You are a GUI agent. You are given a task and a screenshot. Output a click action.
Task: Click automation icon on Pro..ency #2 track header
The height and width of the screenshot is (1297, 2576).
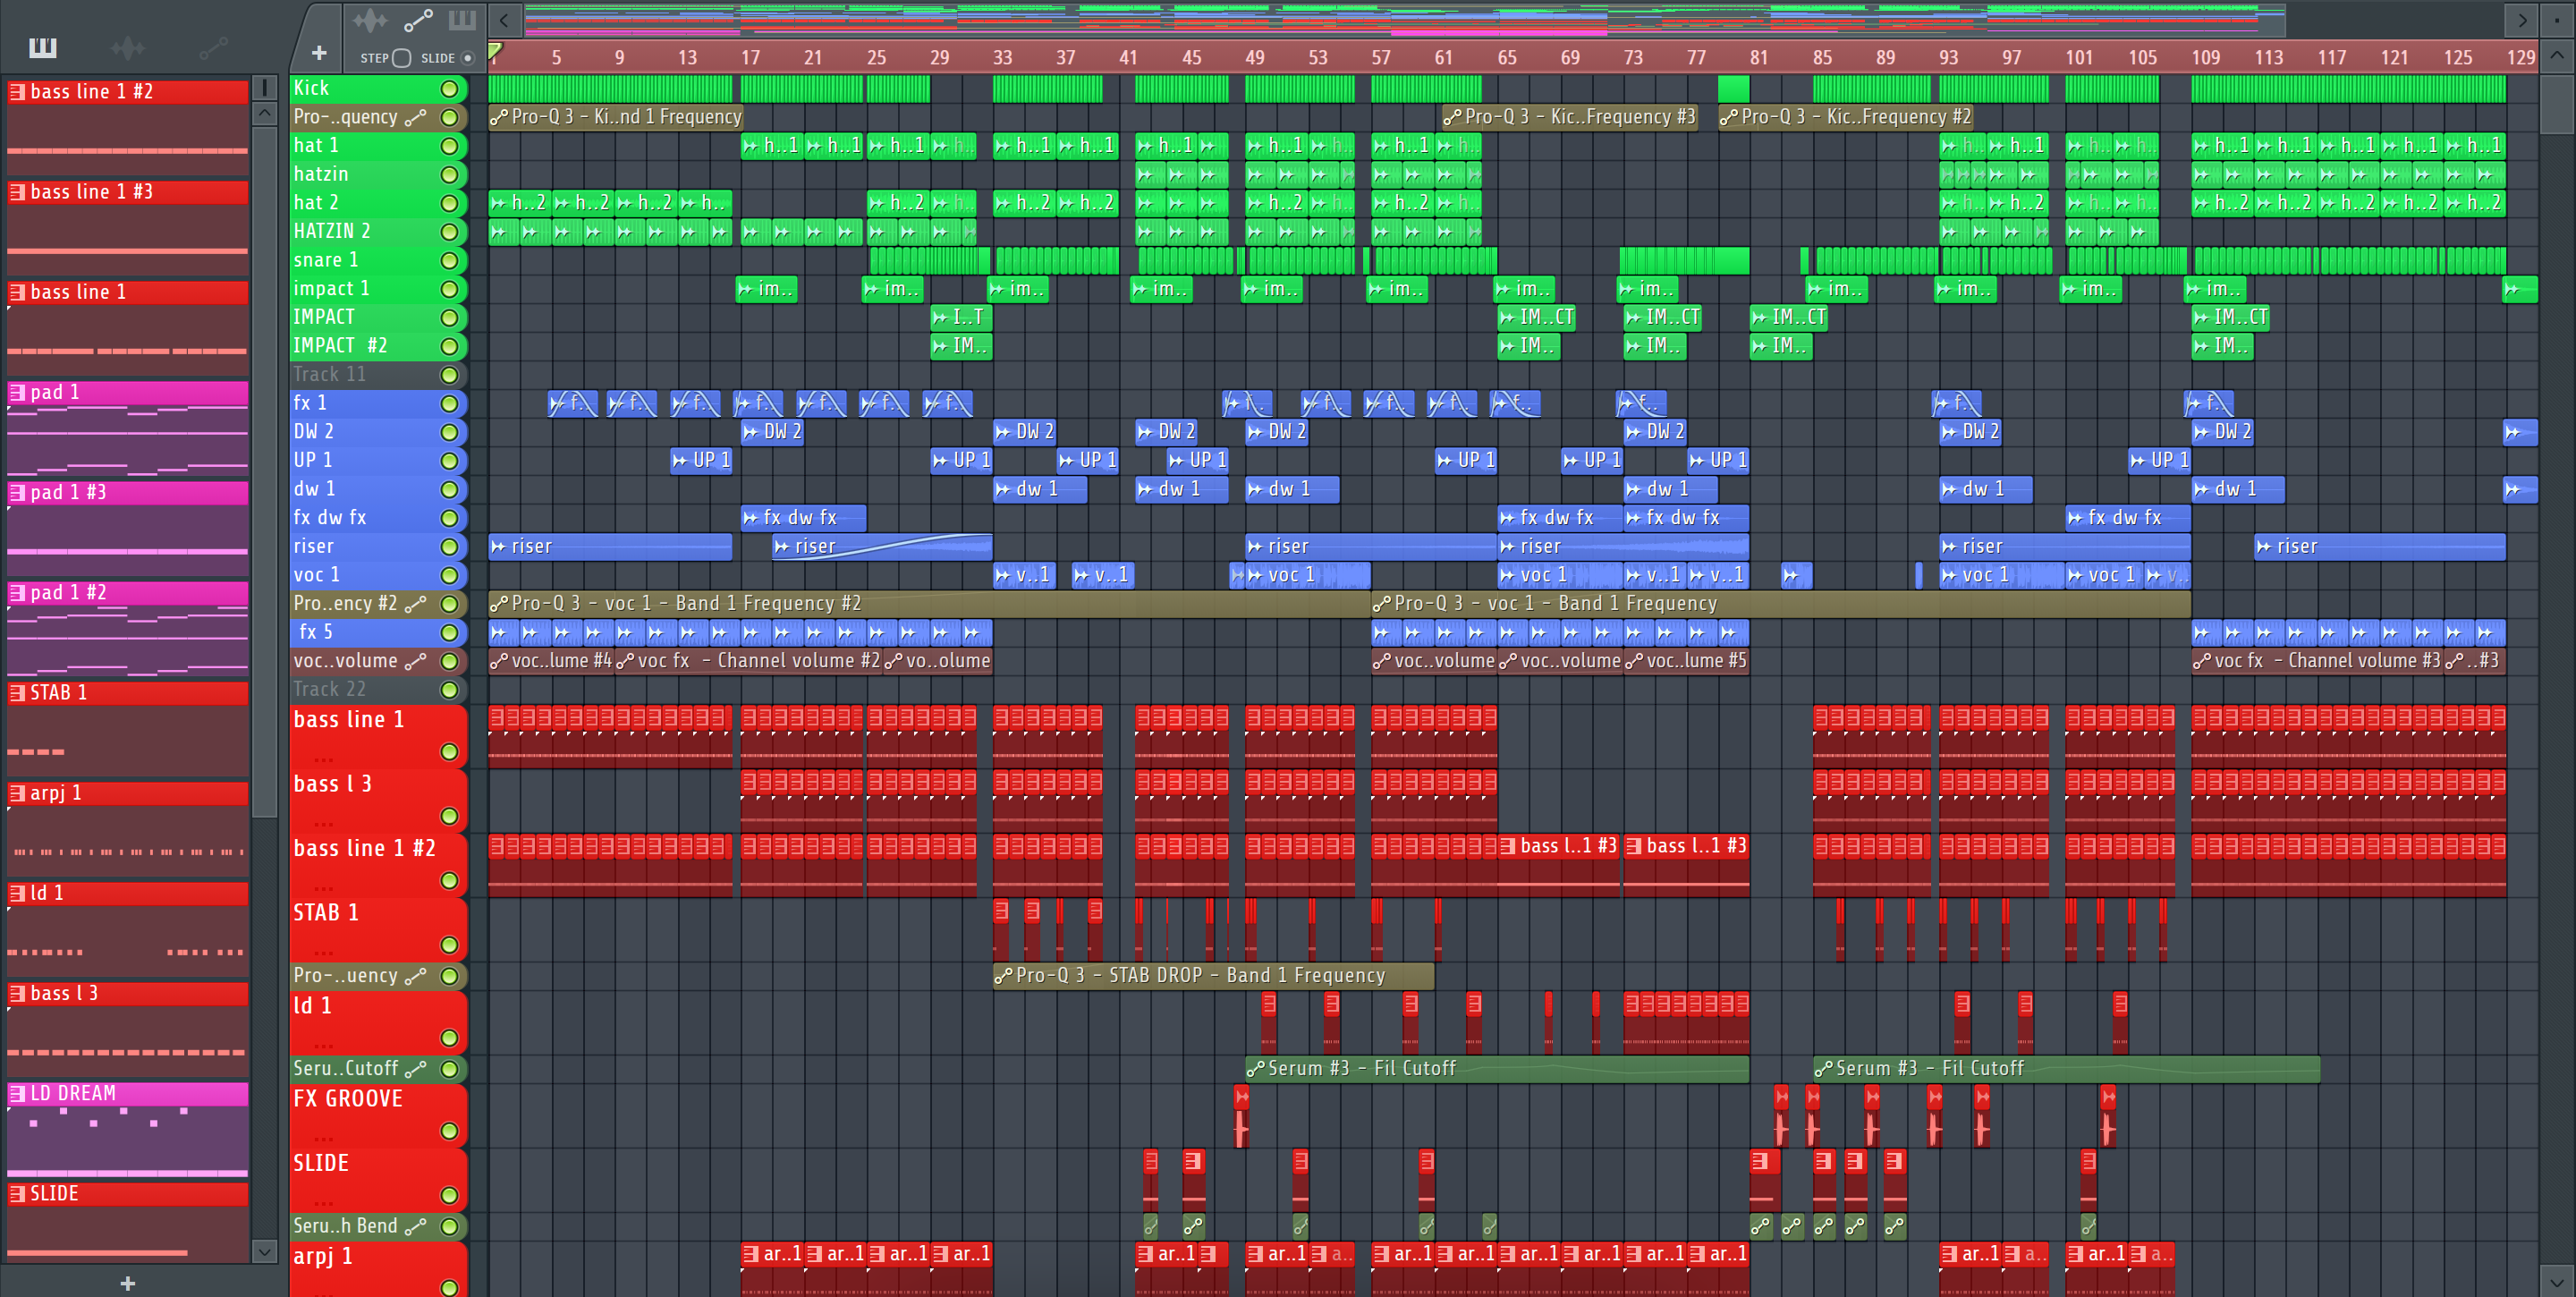pyautogui.click(x=416, y=604)
